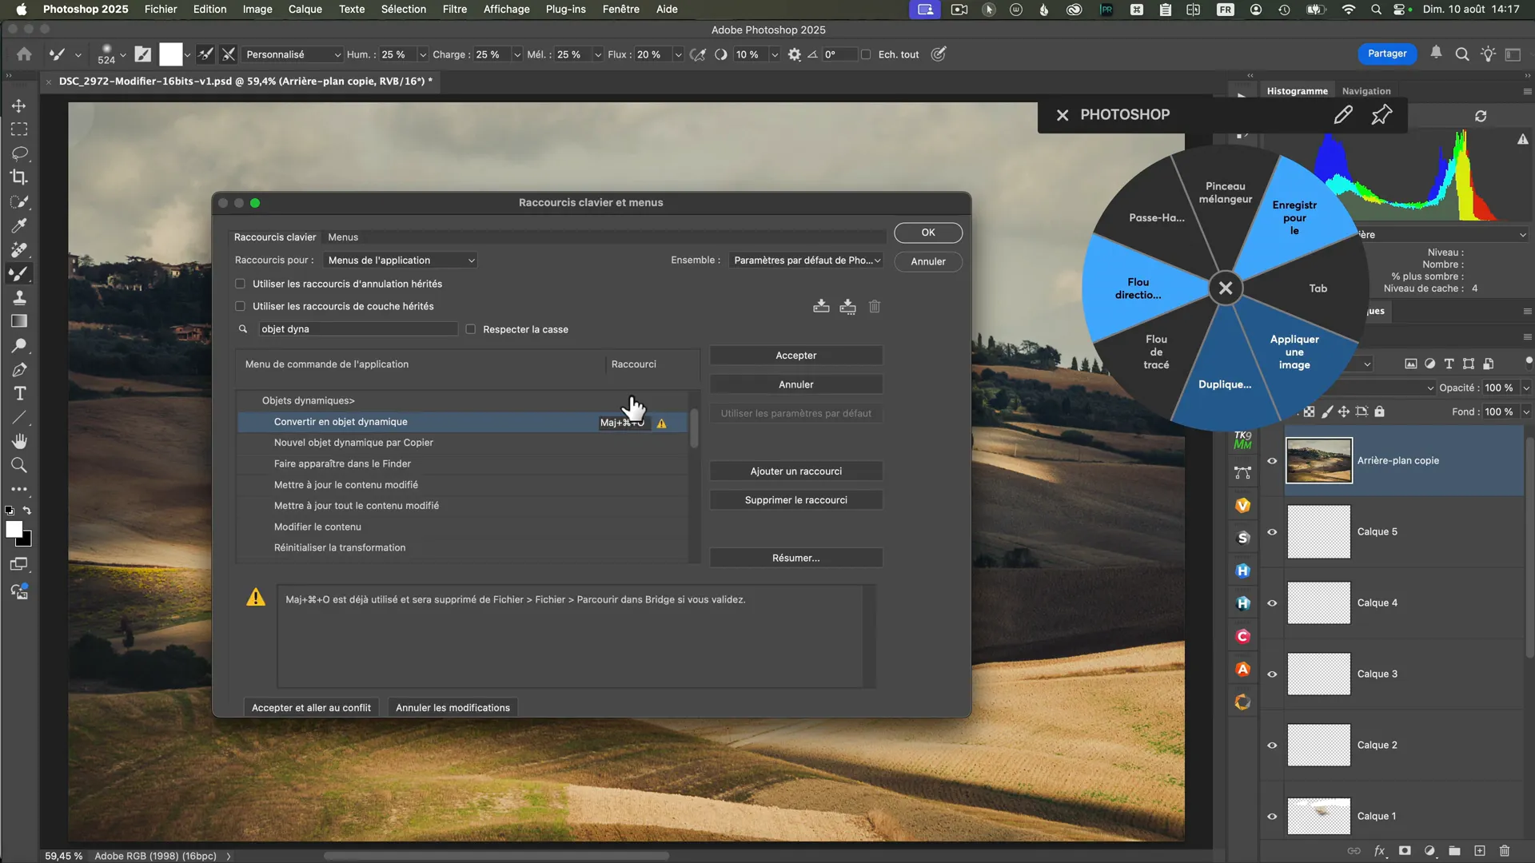The height and width of the screenshot is (863, 1535).
Task: Open notifications bell icon
Action: pos(1436,54)
